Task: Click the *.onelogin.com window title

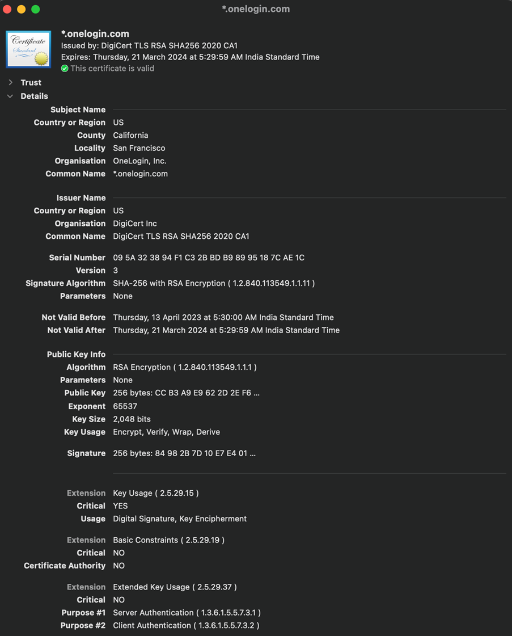Action: tap(256, 9)
